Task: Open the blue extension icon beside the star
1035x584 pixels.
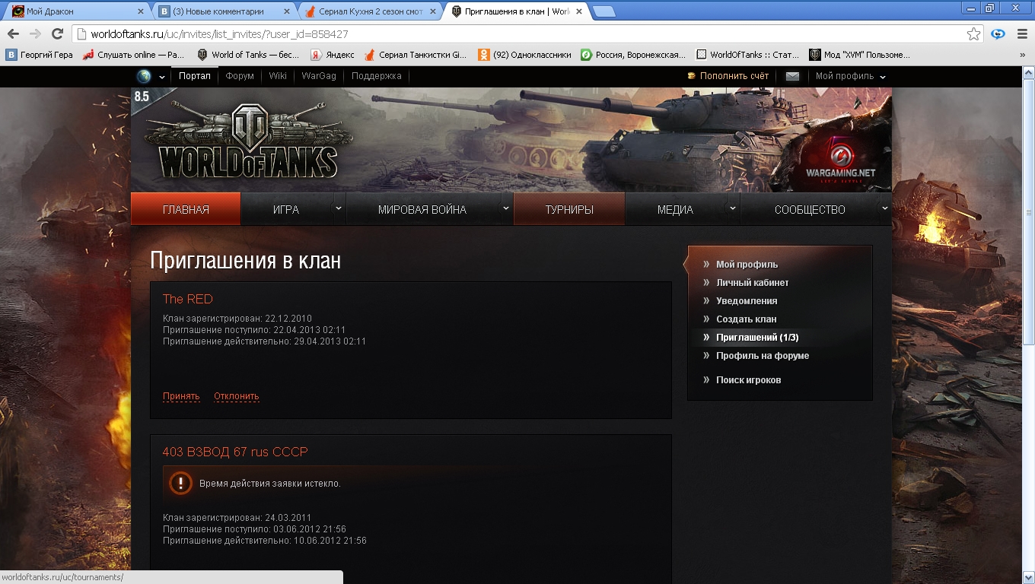Action: coord(998,34)
